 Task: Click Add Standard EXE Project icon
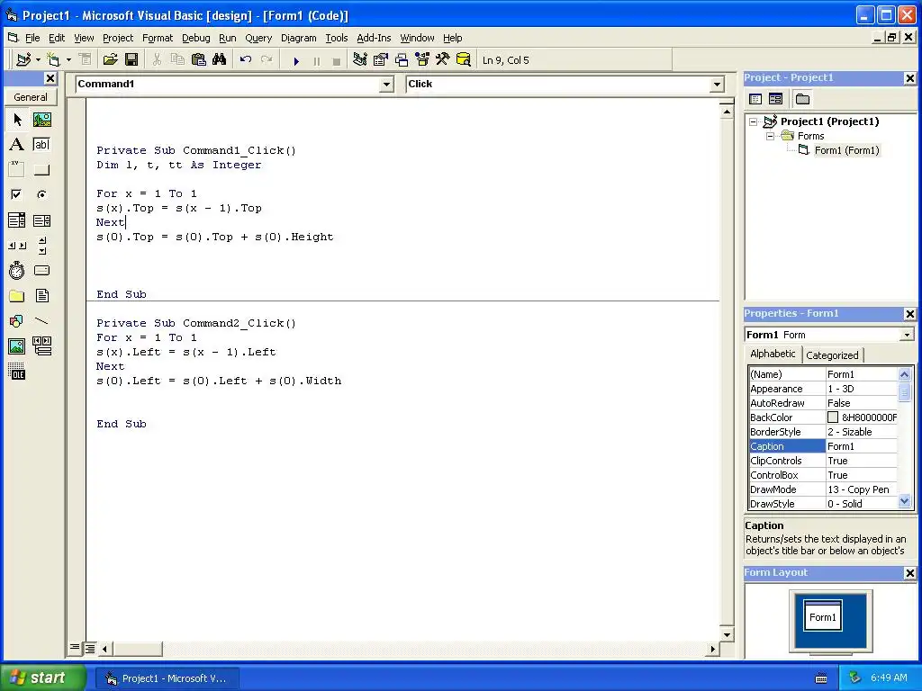coord(24,60)
